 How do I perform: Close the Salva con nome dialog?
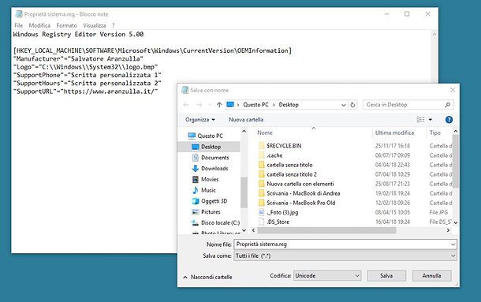453,90
